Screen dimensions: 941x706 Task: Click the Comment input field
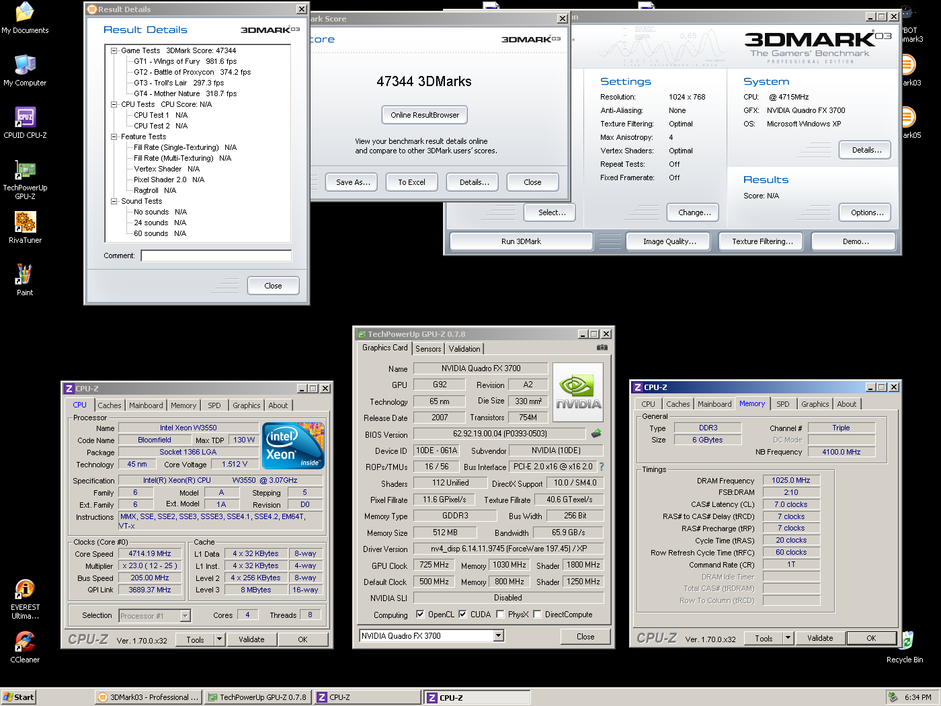(x=216, y=256)
